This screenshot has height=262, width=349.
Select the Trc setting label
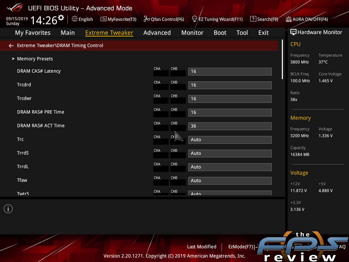coord(20,139)
